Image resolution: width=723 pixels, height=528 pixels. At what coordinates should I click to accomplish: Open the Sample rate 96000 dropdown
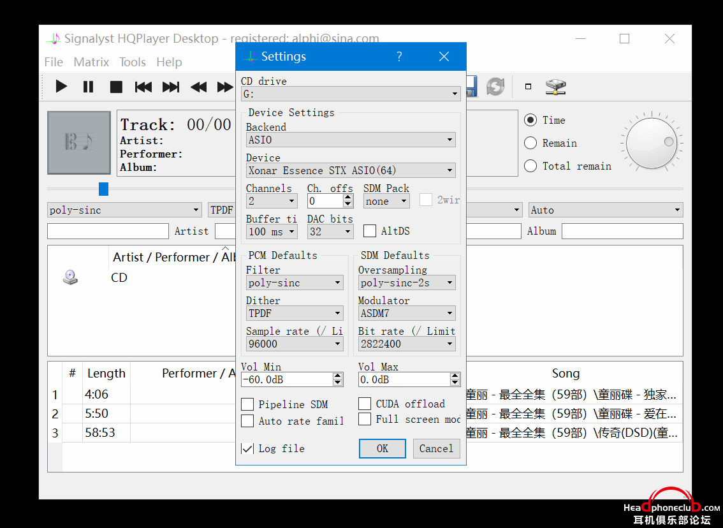coord(295,344)
